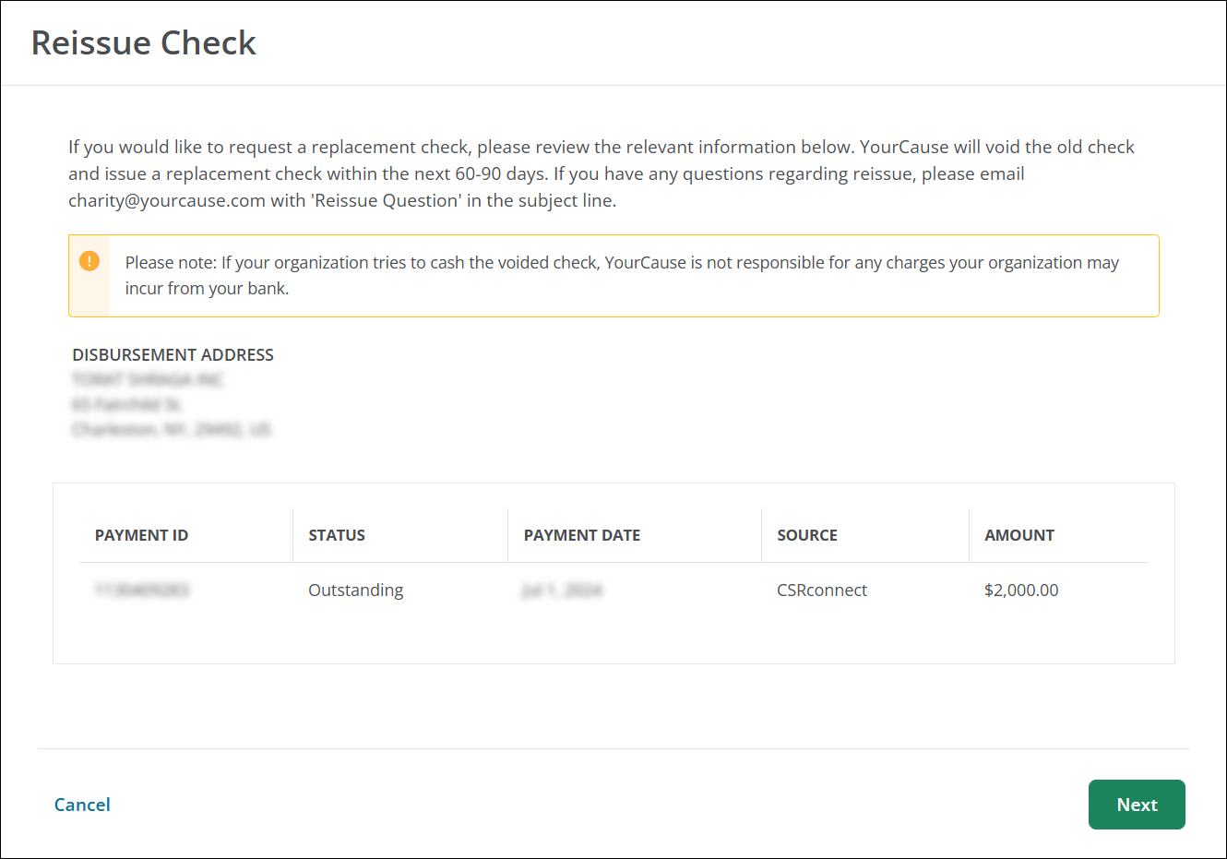Click the voided check warning note text
The height and width of the screenshot is (859, 1227).
622,275
